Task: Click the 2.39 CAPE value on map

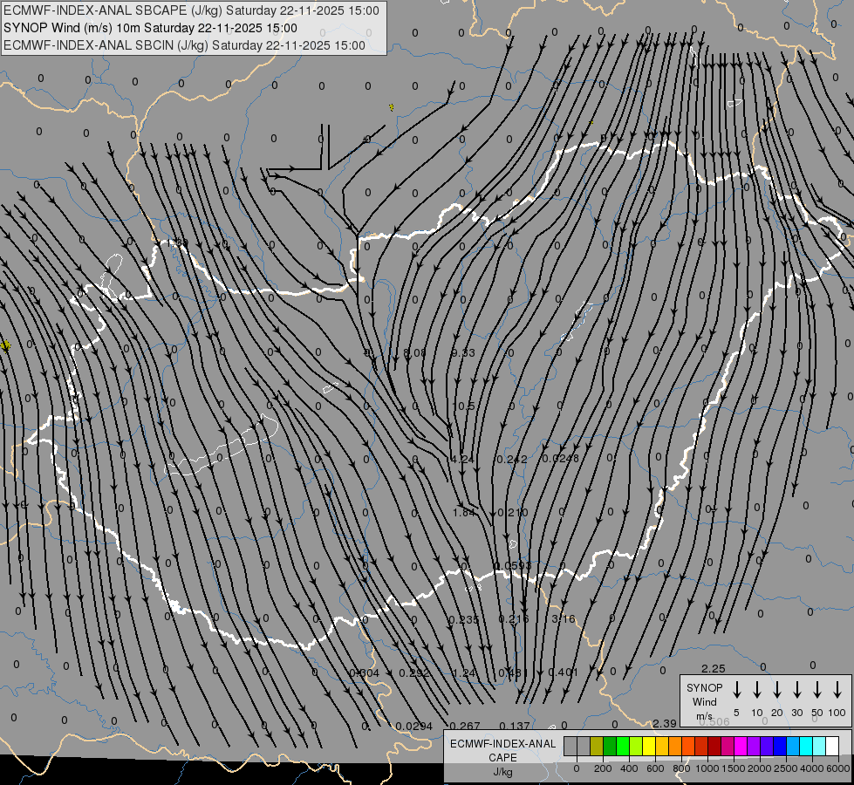Action: [665, 723]
